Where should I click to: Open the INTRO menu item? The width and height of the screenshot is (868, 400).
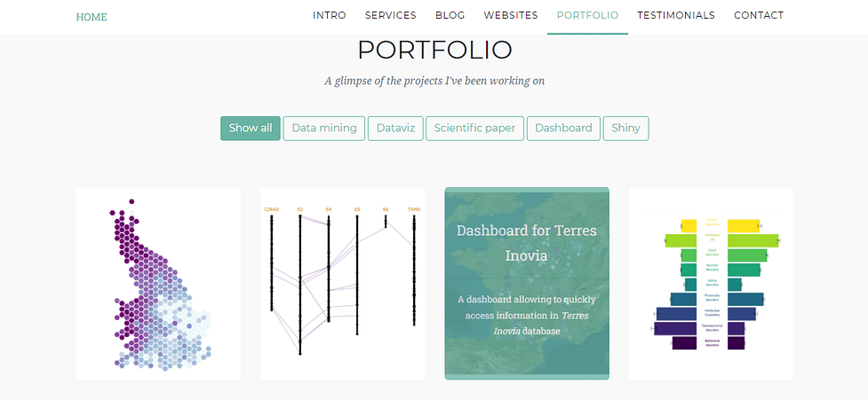point(330,15)
